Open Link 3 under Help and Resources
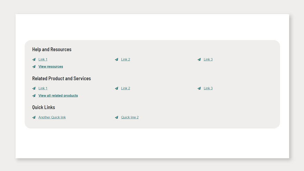This screenshot has height=171, width=304. [208, 60]
